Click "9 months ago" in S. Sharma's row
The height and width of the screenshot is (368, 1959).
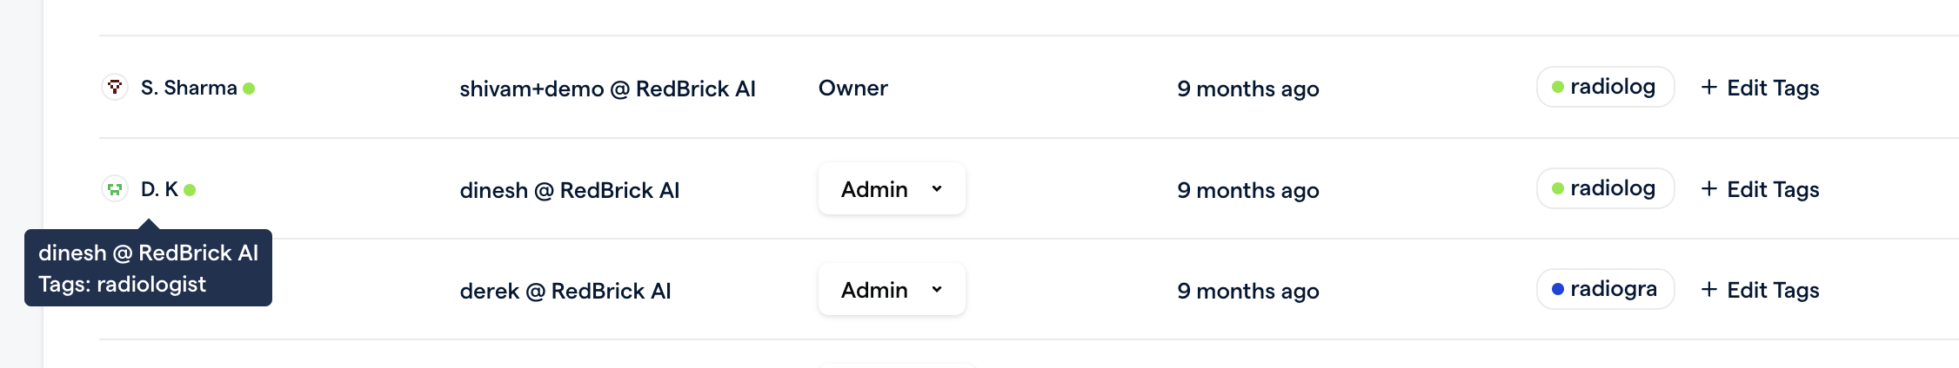1247,89
